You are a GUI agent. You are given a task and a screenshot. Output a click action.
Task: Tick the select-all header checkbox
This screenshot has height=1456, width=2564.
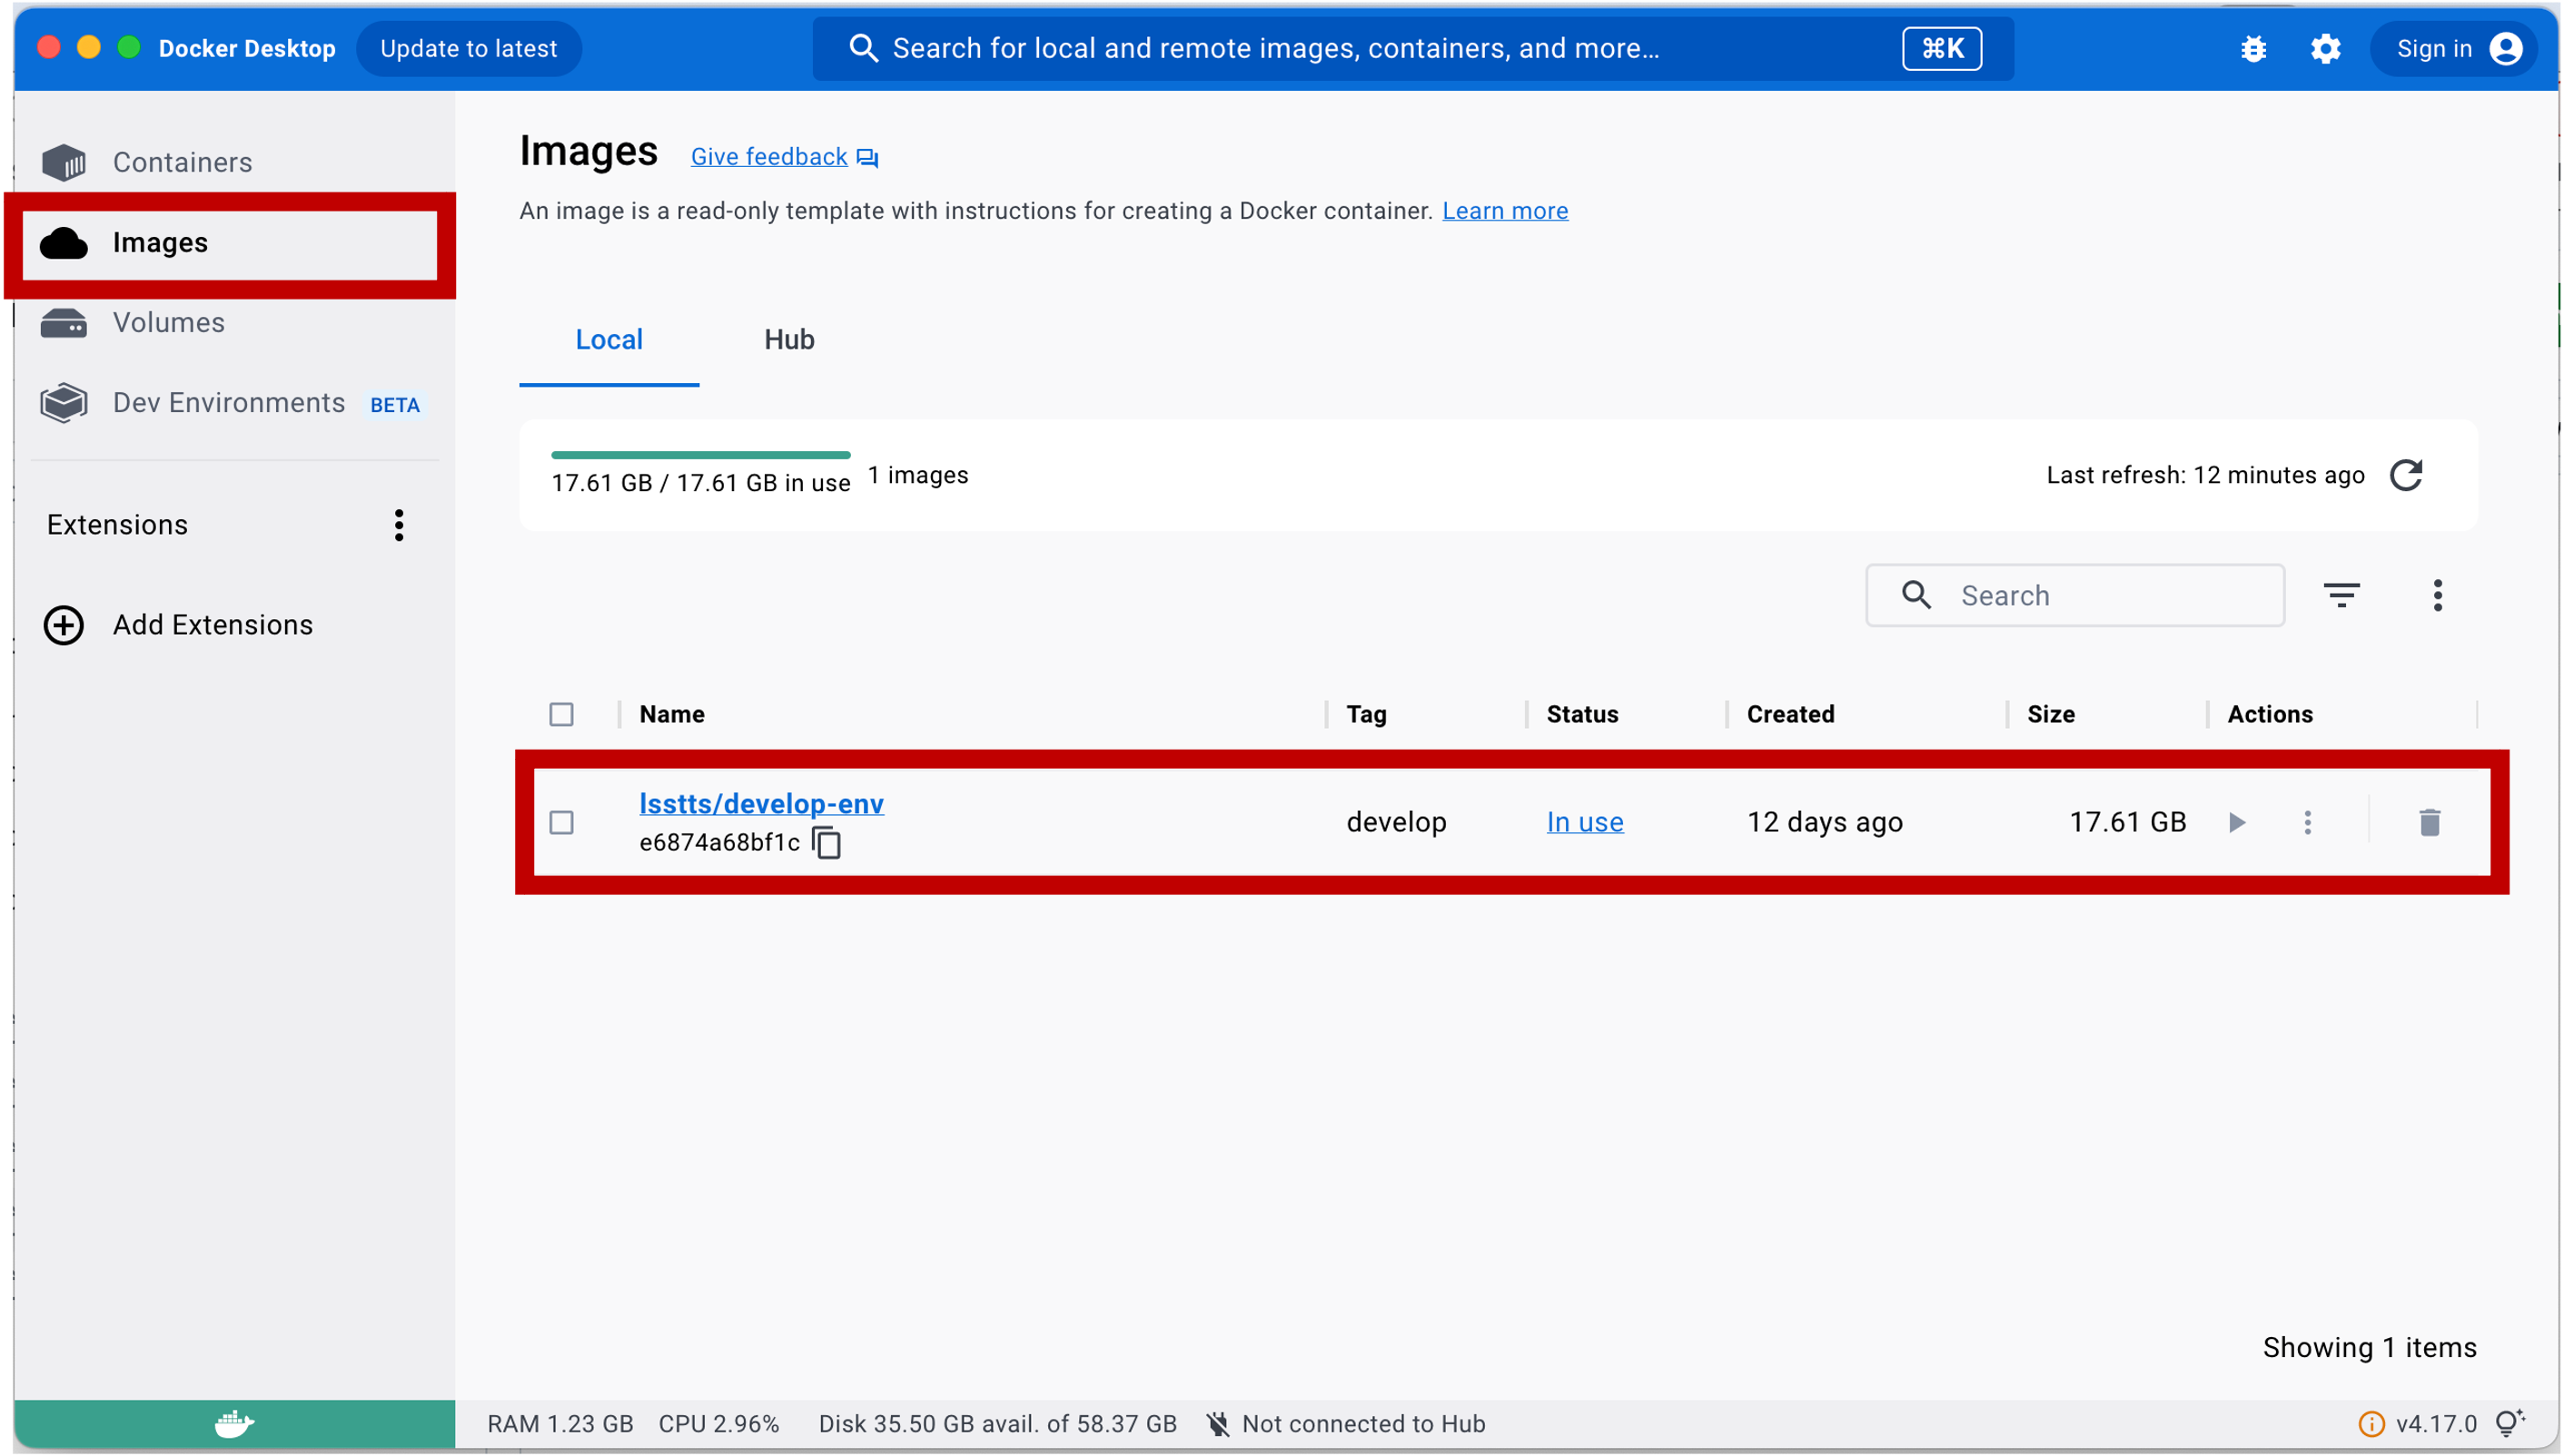tap(561, 714)
